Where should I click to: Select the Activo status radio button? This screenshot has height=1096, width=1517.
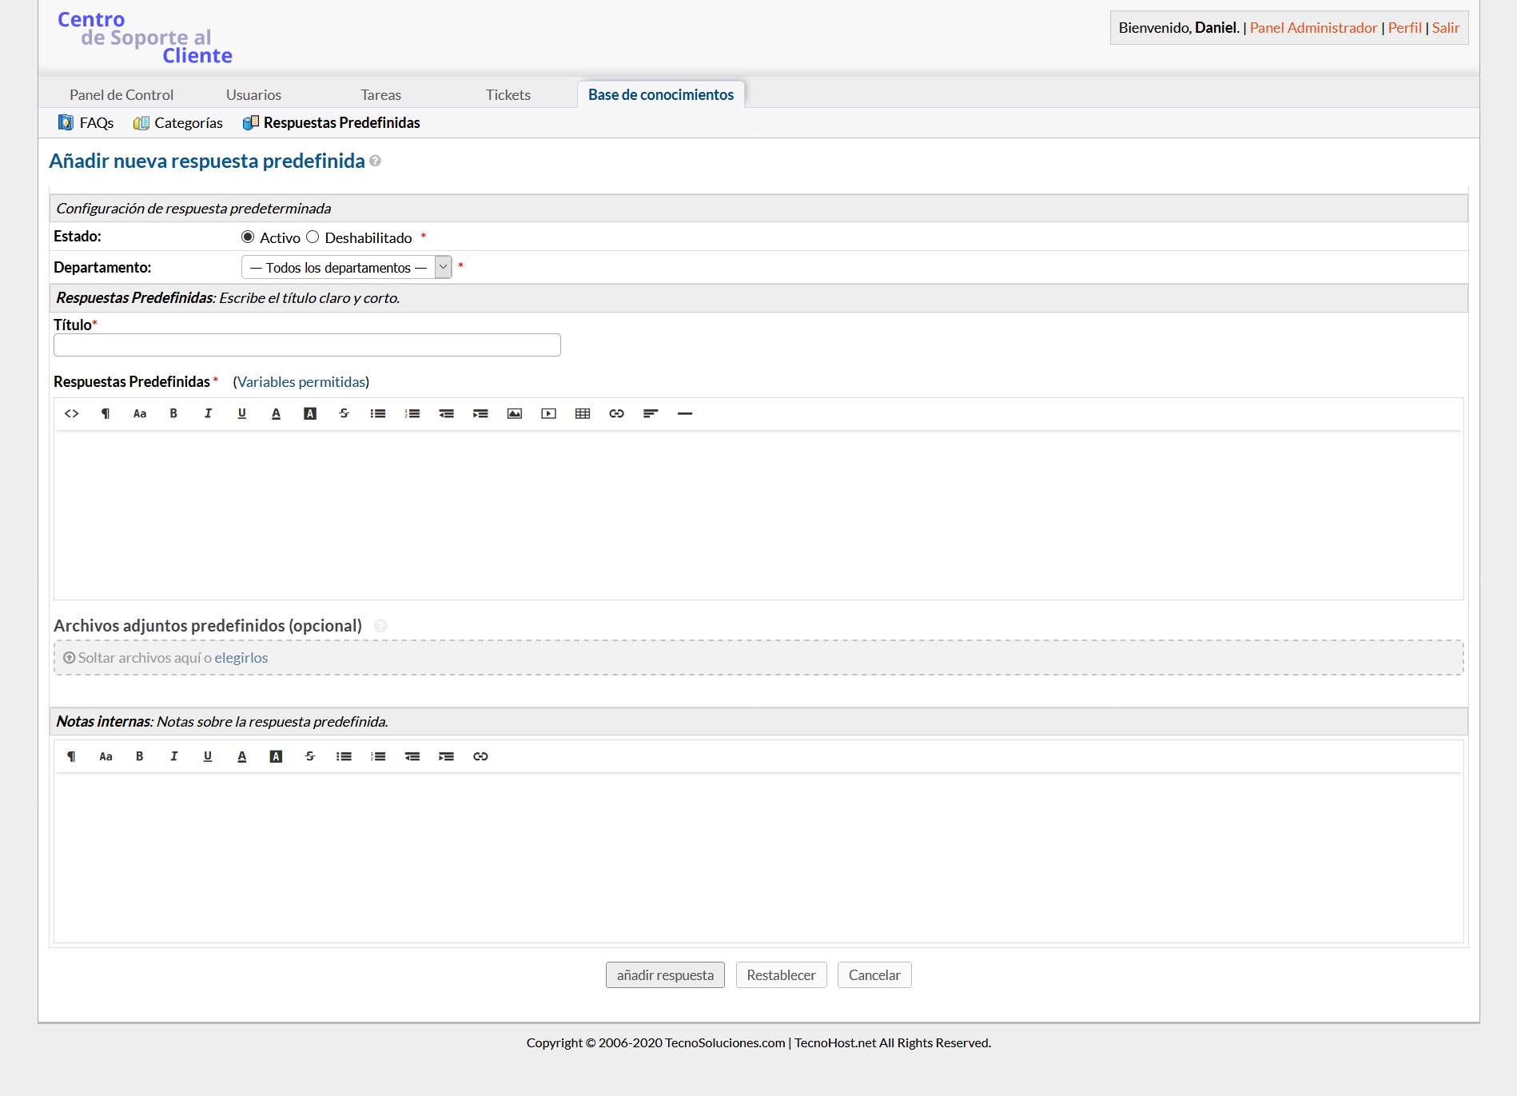click(248, 237)
